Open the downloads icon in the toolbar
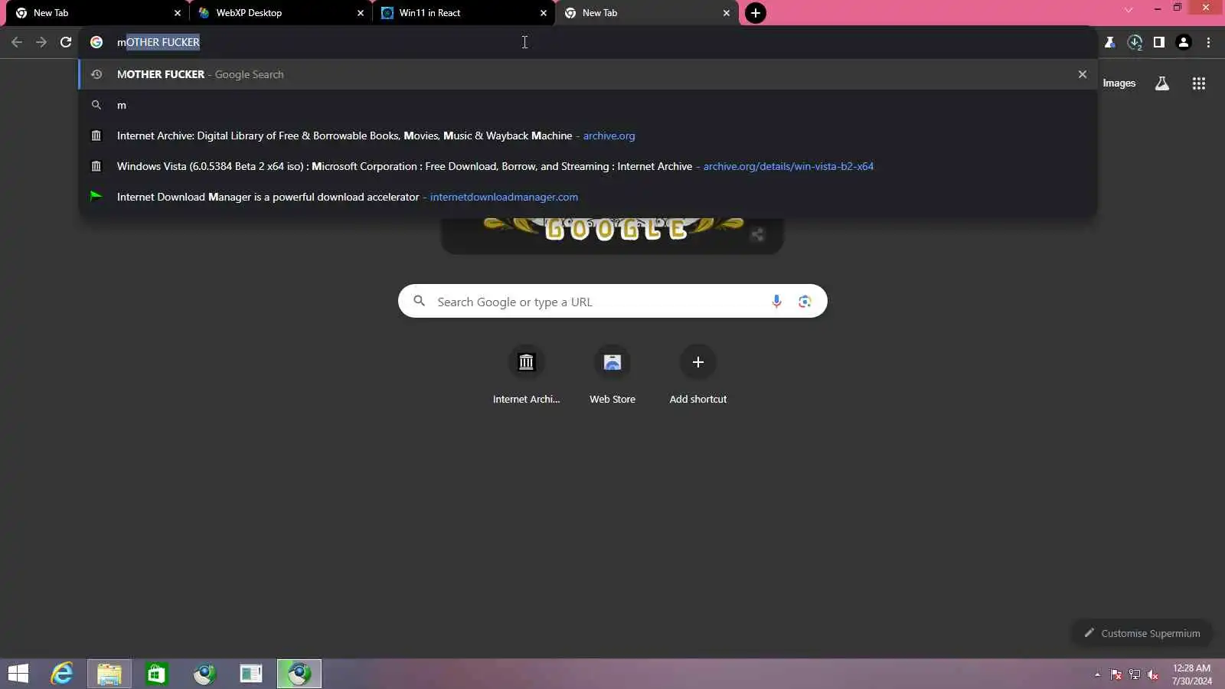 pos(1135,42)
